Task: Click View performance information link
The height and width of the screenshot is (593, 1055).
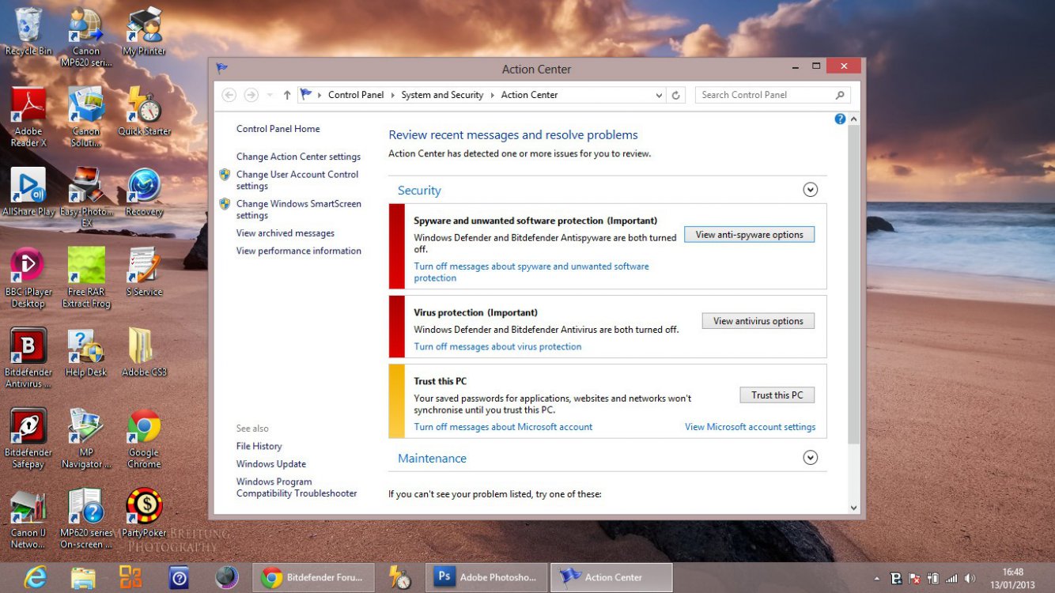Action: tap(298, 251)
